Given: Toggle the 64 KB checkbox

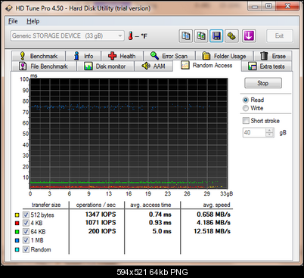Looking at the screenshot, I should [26, 231].
